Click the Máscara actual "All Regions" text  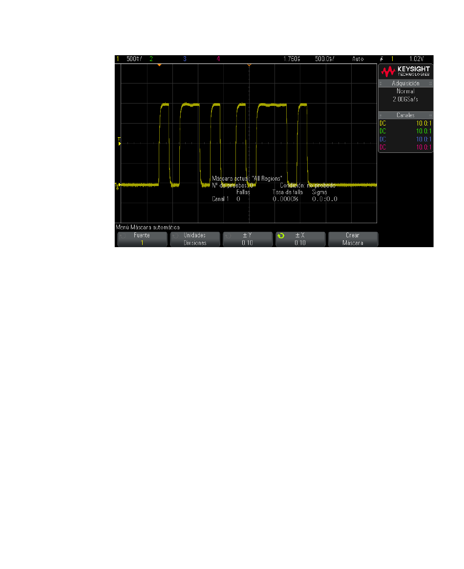point(247,179)
